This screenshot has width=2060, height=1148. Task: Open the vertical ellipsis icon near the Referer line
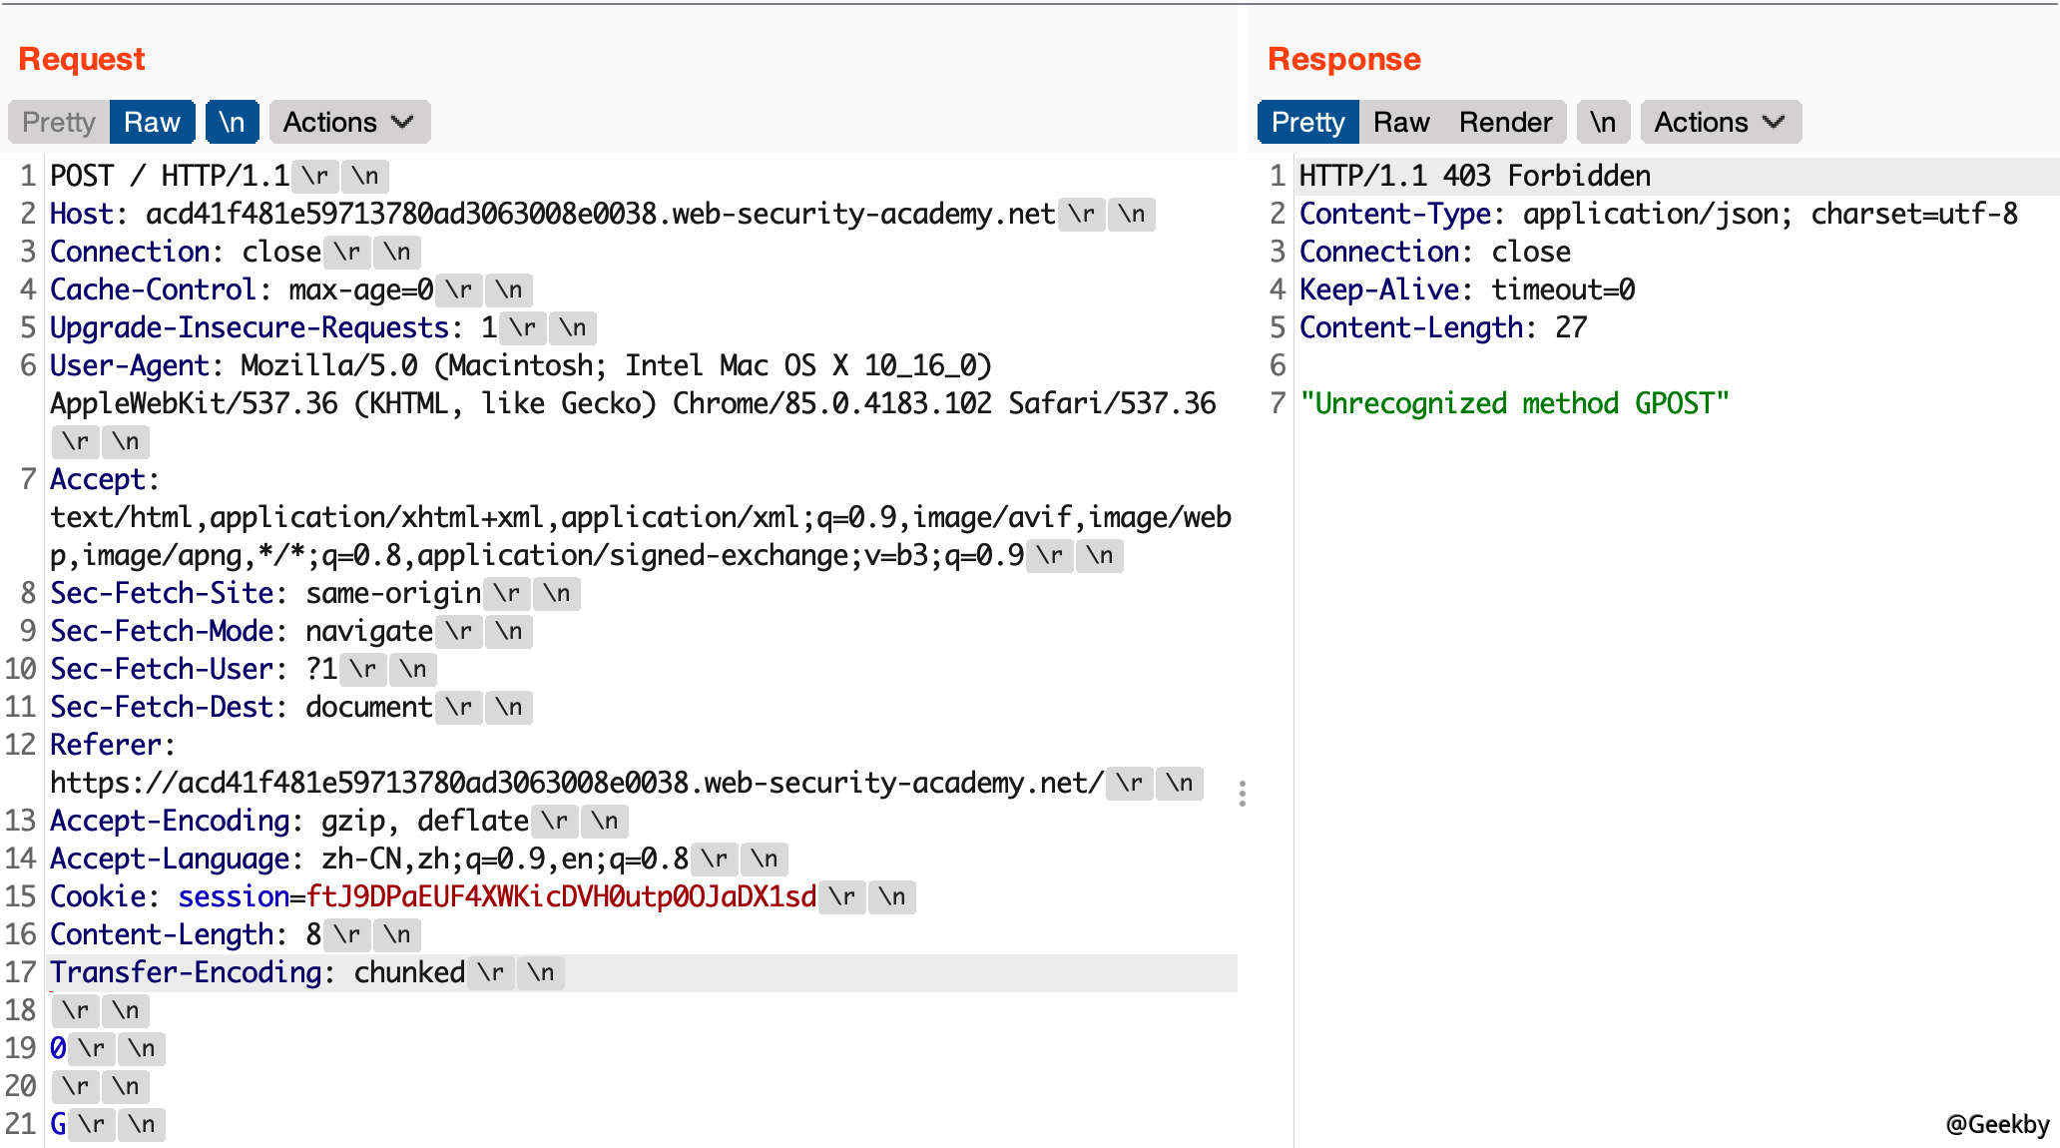1242,796
